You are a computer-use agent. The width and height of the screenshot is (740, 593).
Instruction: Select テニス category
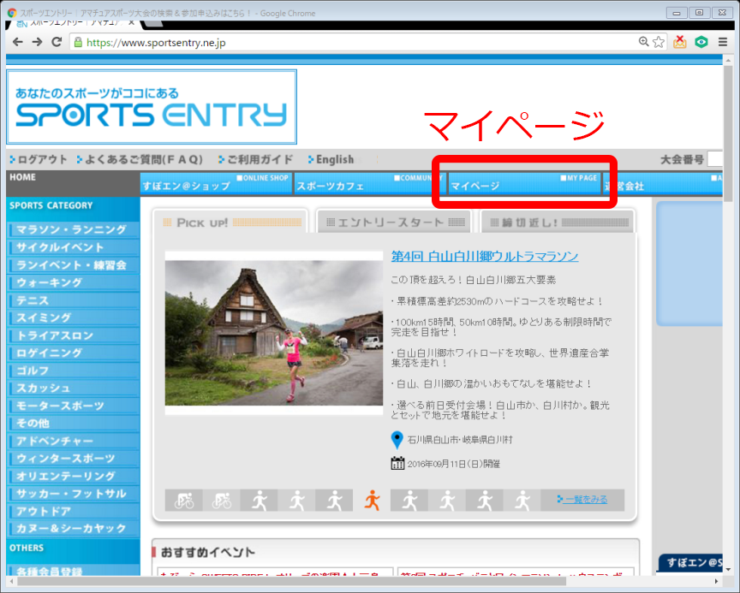tap(73, 300)
